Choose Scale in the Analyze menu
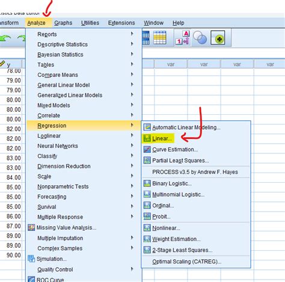Viewport: 285px width, 282px height. click(84, 176)
